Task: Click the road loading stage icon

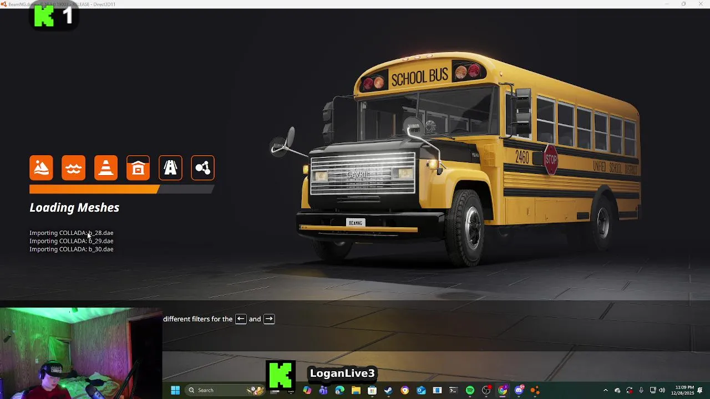Action: click(x=170, y=168)
